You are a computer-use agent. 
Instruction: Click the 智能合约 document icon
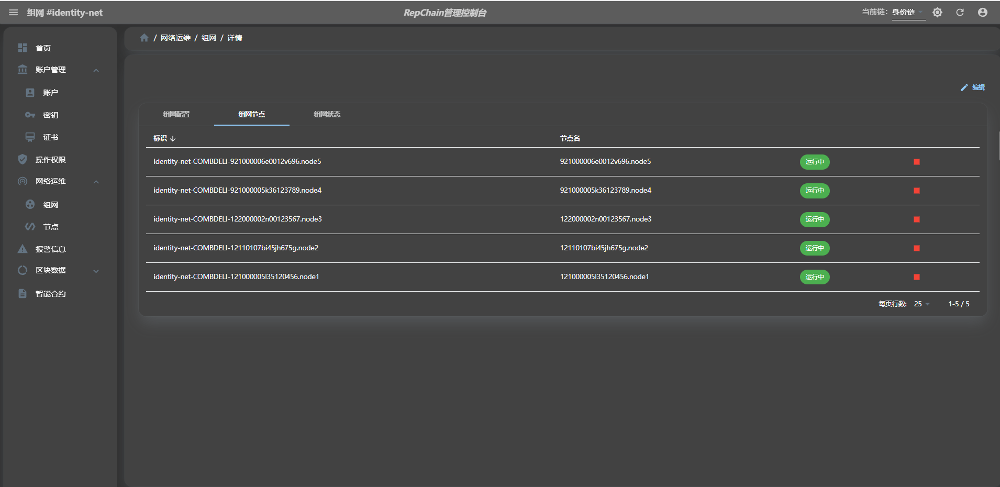[x=23, y=293]
